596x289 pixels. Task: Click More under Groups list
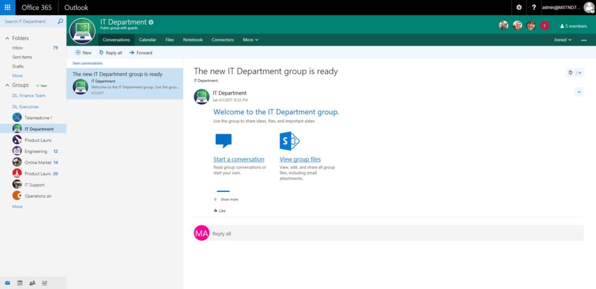click(x=17, y=206)
